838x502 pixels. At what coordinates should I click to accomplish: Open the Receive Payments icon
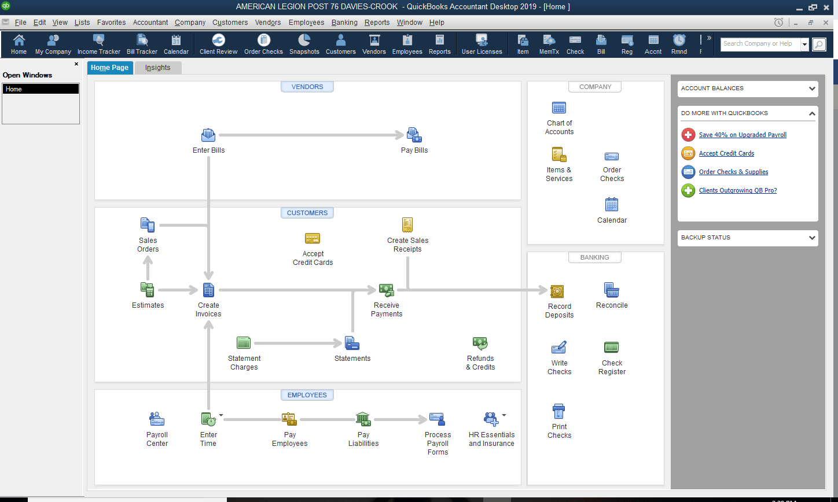click(386, 290)
